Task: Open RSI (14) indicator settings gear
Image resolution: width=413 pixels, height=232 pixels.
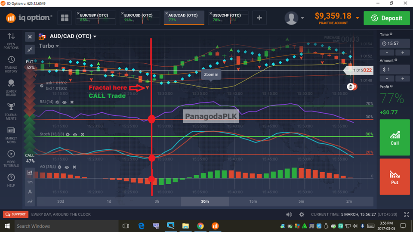Action: pos(57,102)
